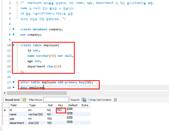Click the word 'company' on line 7

tap(55, 29)
